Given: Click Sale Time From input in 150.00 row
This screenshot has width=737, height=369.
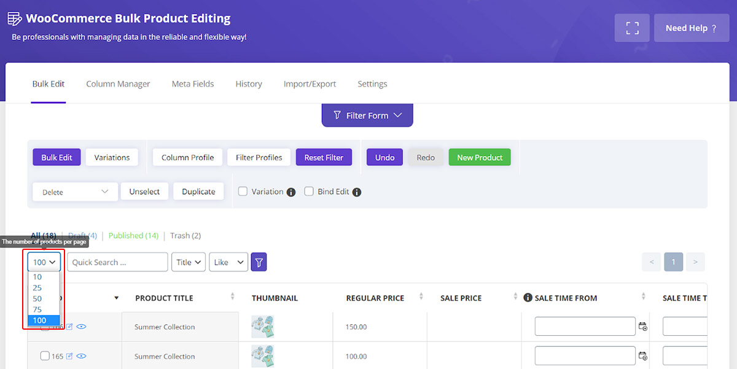Looking at the screenshot, I should pyautogui.click(x=585, y=327).
